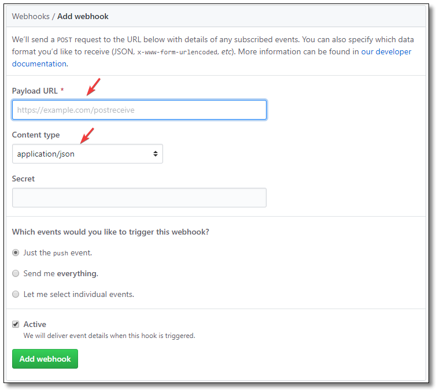Choose the 'Send me everything' radio button

(16, 273)
